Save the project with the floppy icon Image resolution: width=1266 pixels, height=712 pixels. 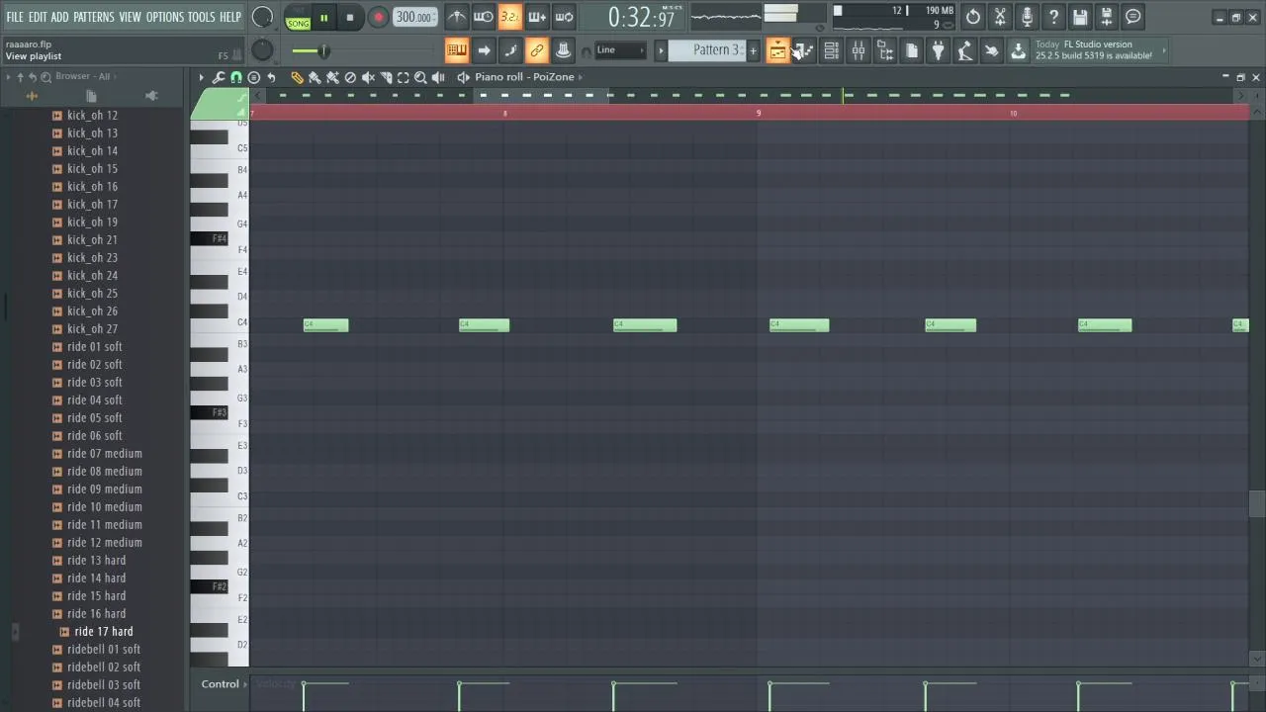point(1080,17)
